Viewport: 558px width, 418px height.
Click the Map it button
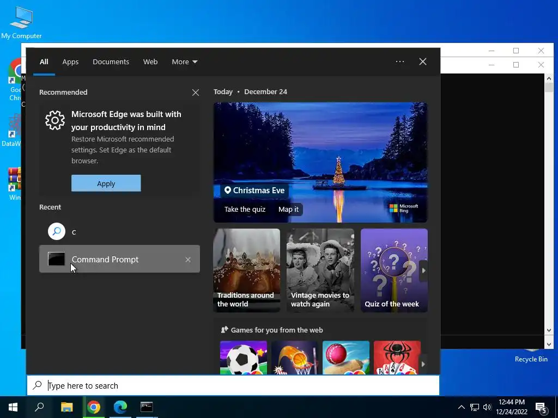click(288, 210)
